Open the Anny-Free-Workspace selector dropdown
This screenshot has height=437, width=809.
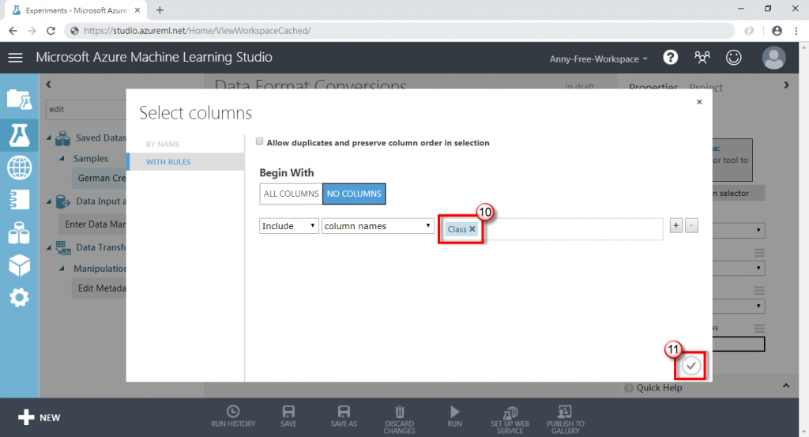598,58
